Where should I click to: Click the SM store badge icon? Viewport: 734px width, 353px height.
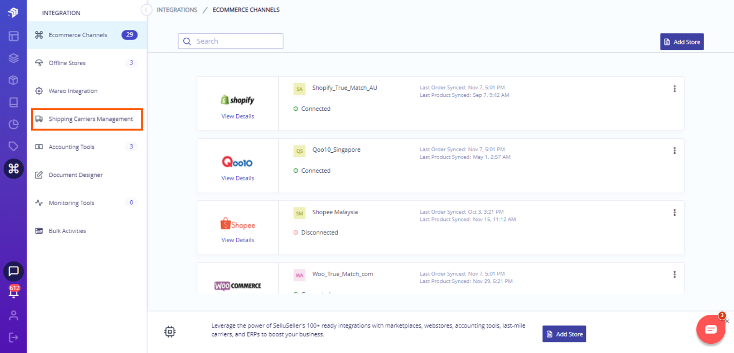[x=300, y=213]
